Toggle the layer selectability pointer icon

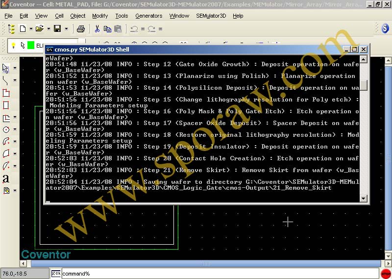[23, 46]
